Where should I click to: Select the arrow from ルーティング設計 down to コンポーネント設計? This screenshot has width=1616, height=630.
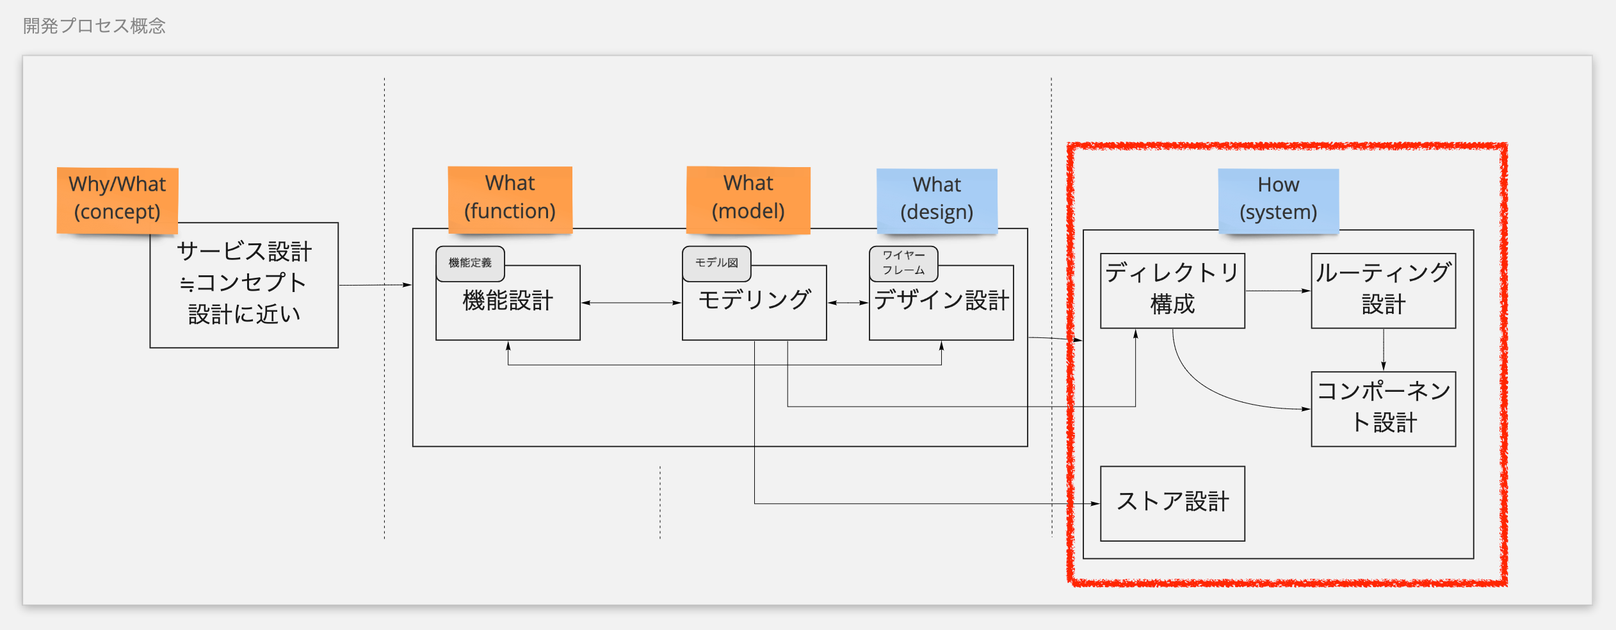tap(1384, 350)
